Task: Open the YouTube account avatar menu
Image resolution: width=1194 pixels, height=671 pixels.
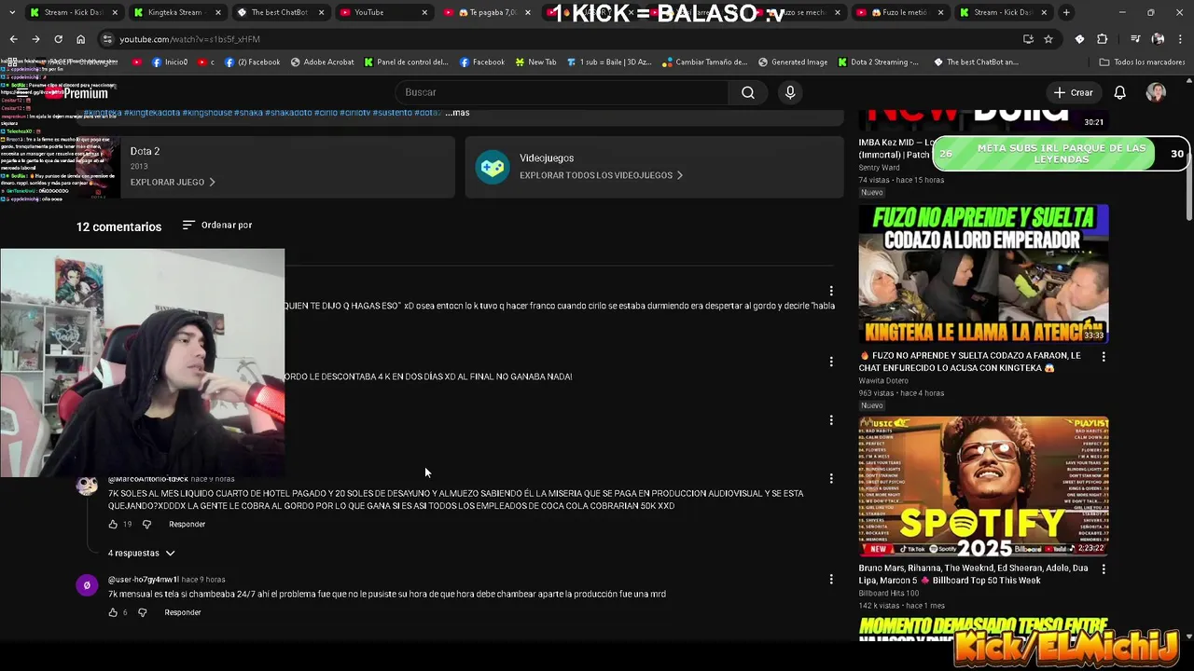Action: [x=1156, y=92]
